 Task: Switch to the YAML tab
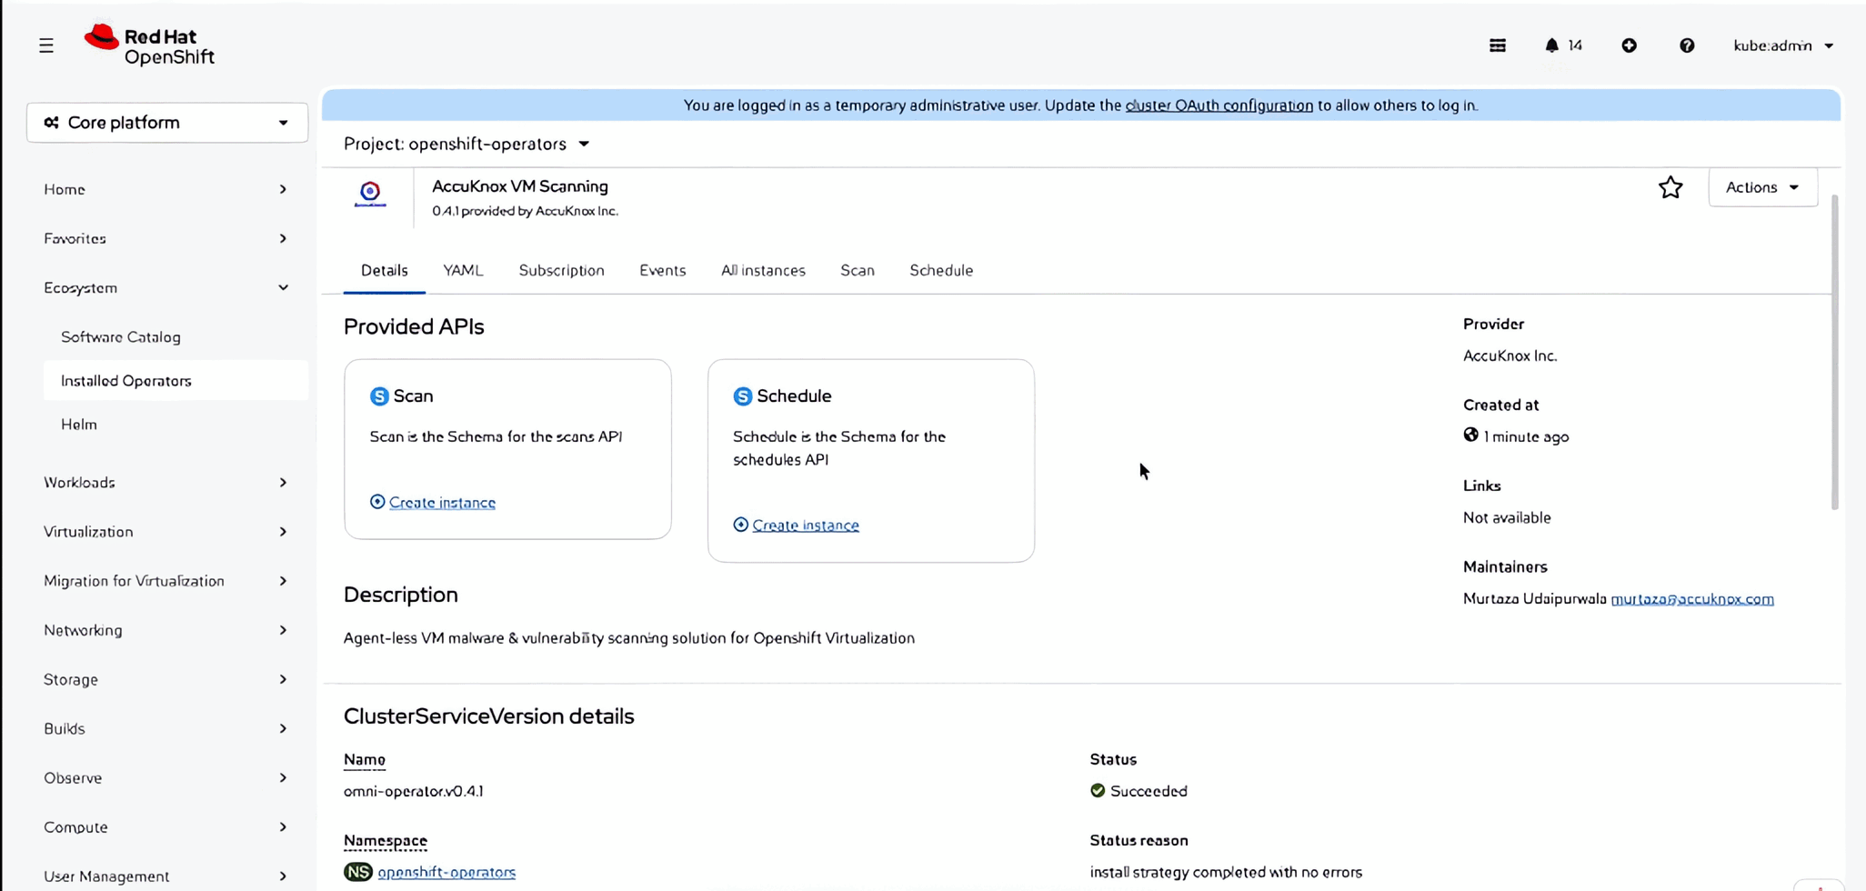(x=463, y=271)
